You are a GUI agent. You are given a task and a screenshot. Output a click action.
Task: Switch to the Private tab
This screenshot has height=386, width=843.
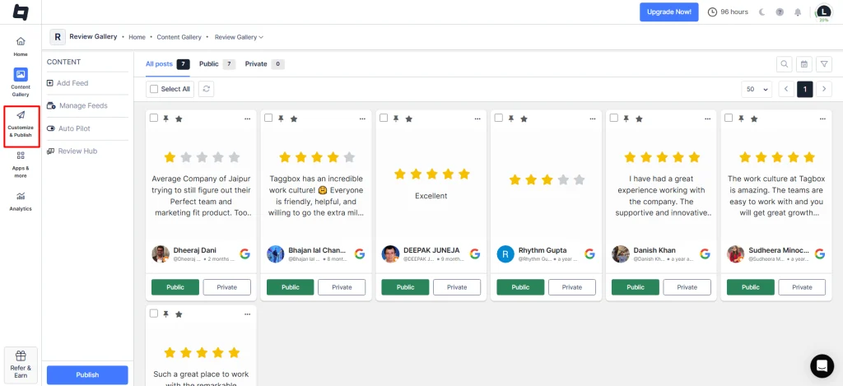click(x=264, y=64)
